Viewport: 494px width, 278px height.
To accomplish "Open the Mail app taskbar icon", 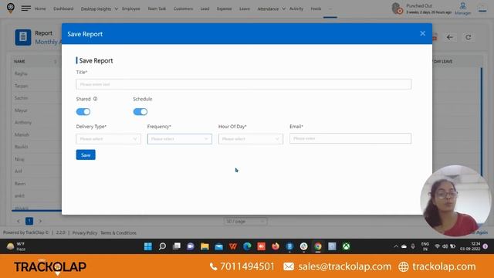I will click(218, 246).
